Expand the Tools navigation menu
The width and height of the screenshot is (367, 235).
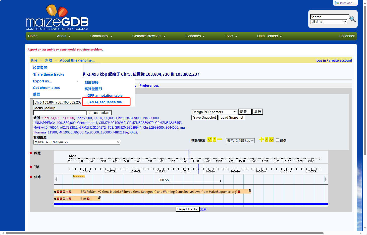click(231, 36)
